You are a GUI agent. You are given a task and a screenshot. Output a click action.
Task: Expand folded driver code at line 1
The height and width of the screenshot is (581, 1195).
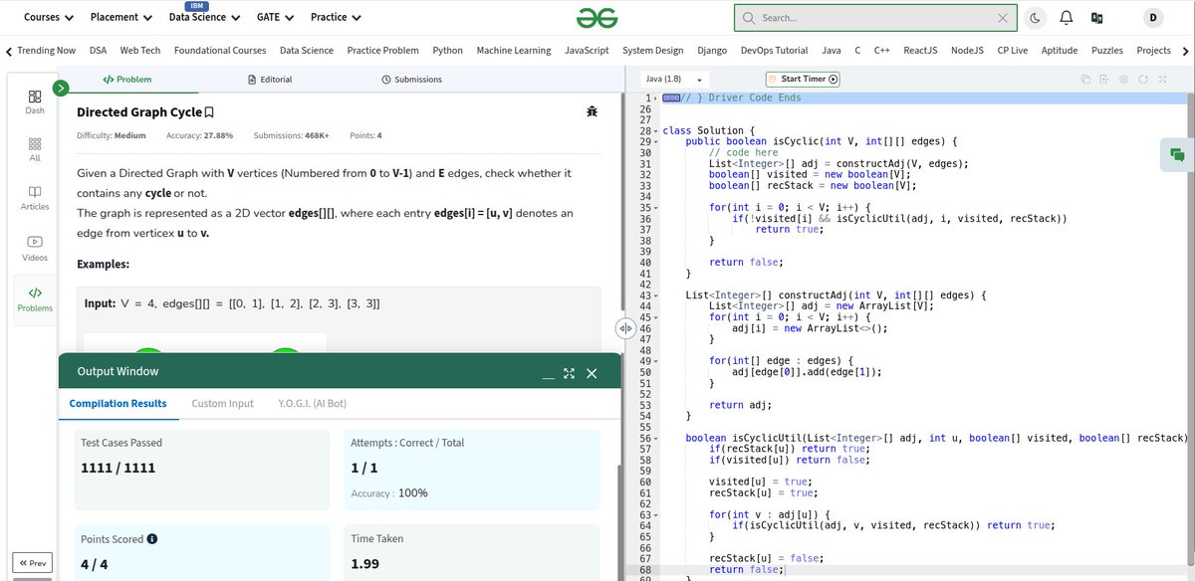[x=655, y=98]
